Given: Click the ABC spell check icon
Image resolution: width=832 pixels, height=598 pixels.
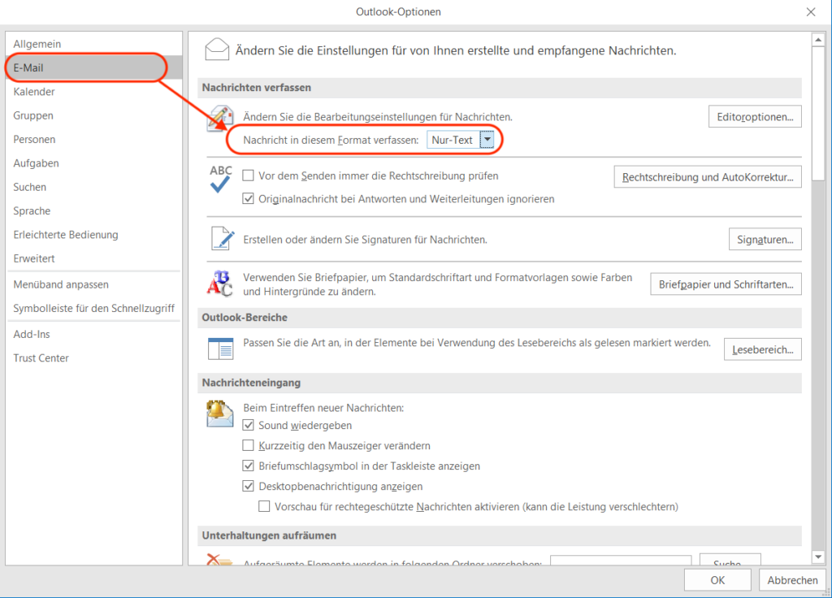Looking at the screenshot, I should pos(220,179).
